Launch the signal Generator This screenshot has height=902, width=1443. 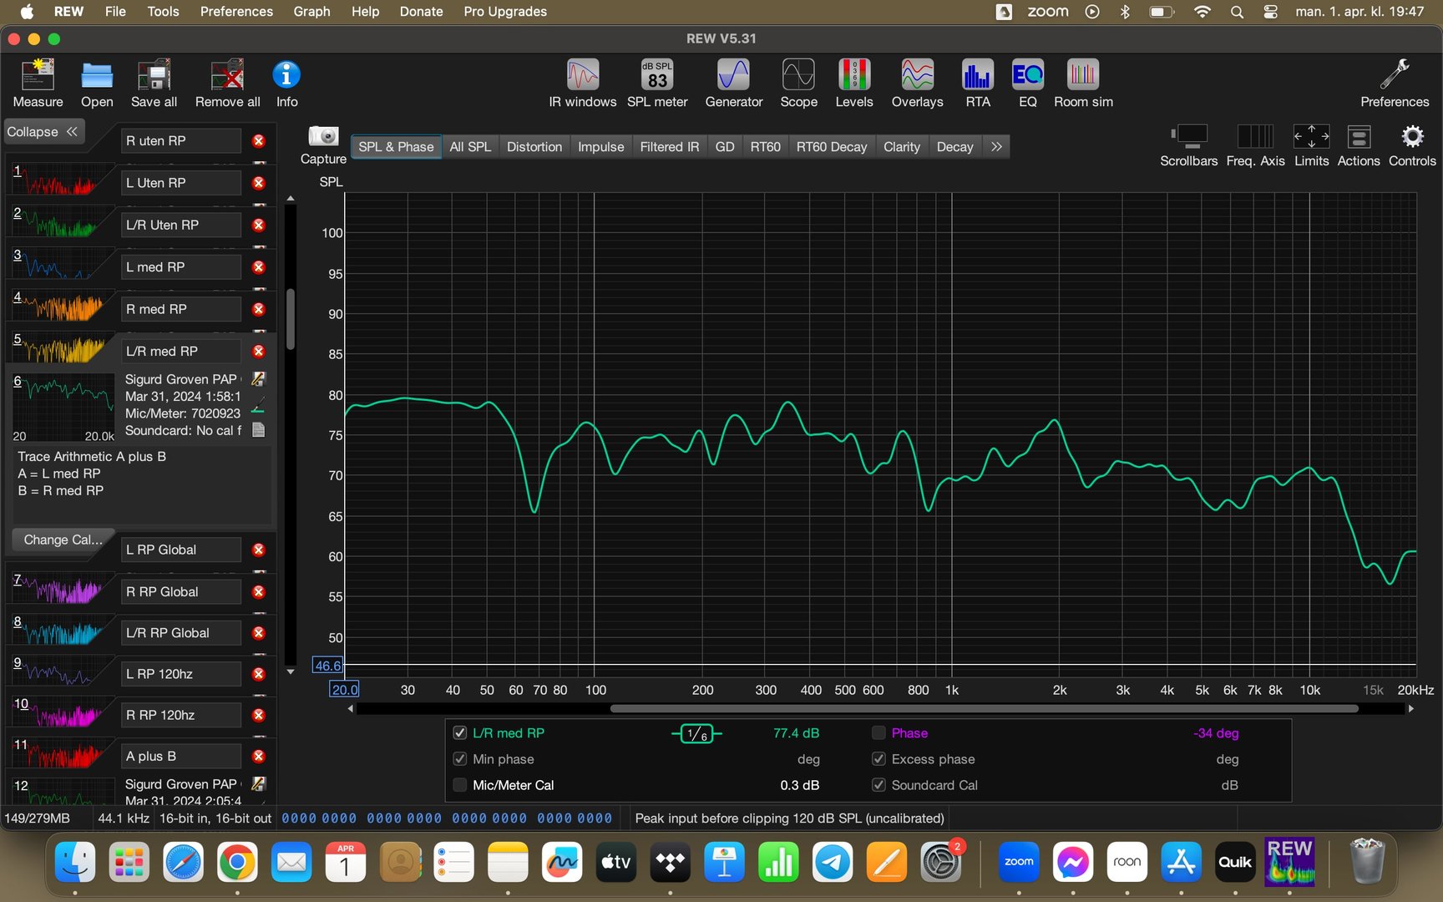pos(733,84)
